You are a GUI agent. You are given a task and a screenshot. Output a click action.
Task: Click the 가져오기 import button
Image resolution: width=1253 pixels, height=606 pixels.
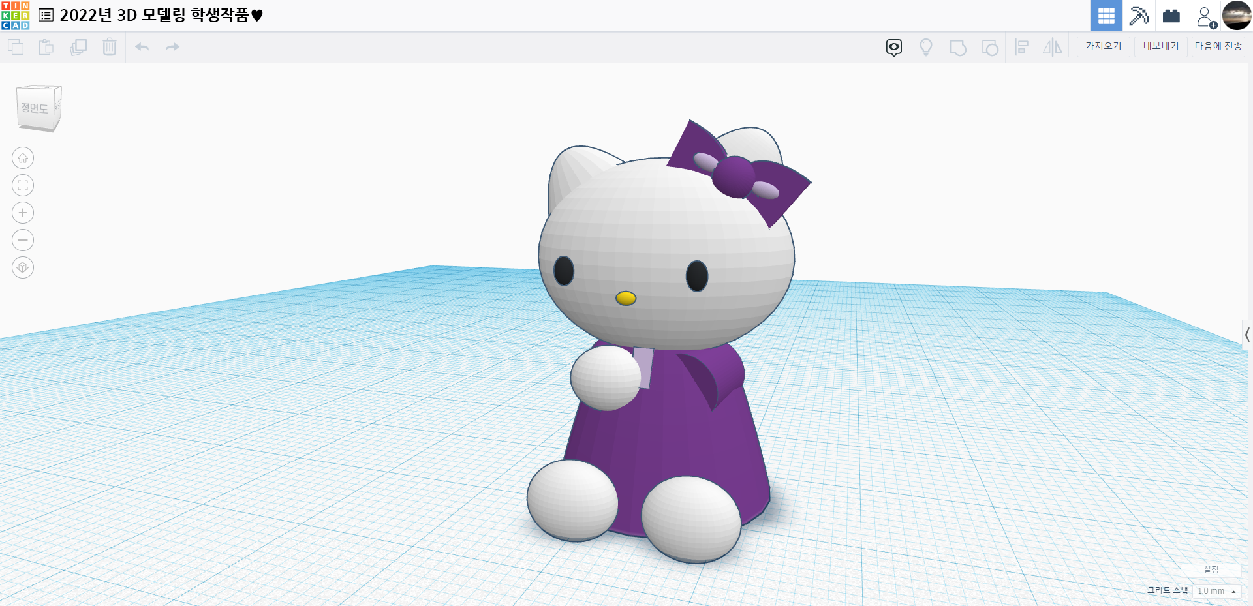(x=1104, y=46)
